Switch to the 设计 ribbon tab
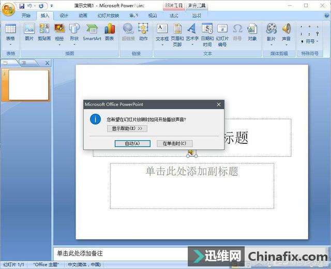Viewport: 331px width, 269px height. click(x=64, y=16)
